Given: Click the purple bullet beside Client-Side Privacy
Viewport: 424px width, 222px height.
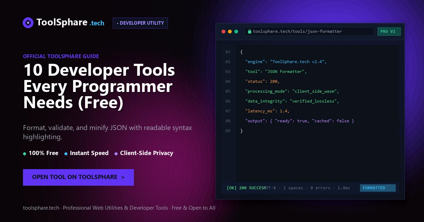Looking at the screenshot, I should tap(116, 154).
